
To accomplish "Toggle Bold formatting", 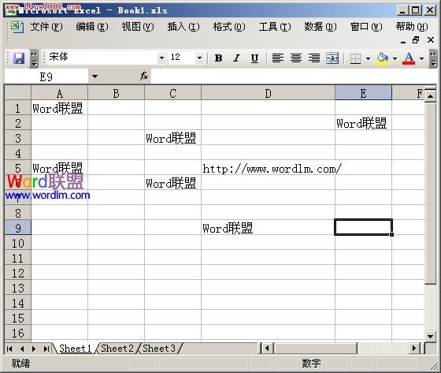I will pyautogui.click(x=218, y=58).
